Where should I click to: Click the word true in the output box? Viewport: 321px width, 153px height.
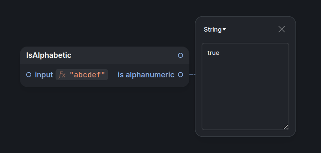pyautogui.click(x=213, y=53)
